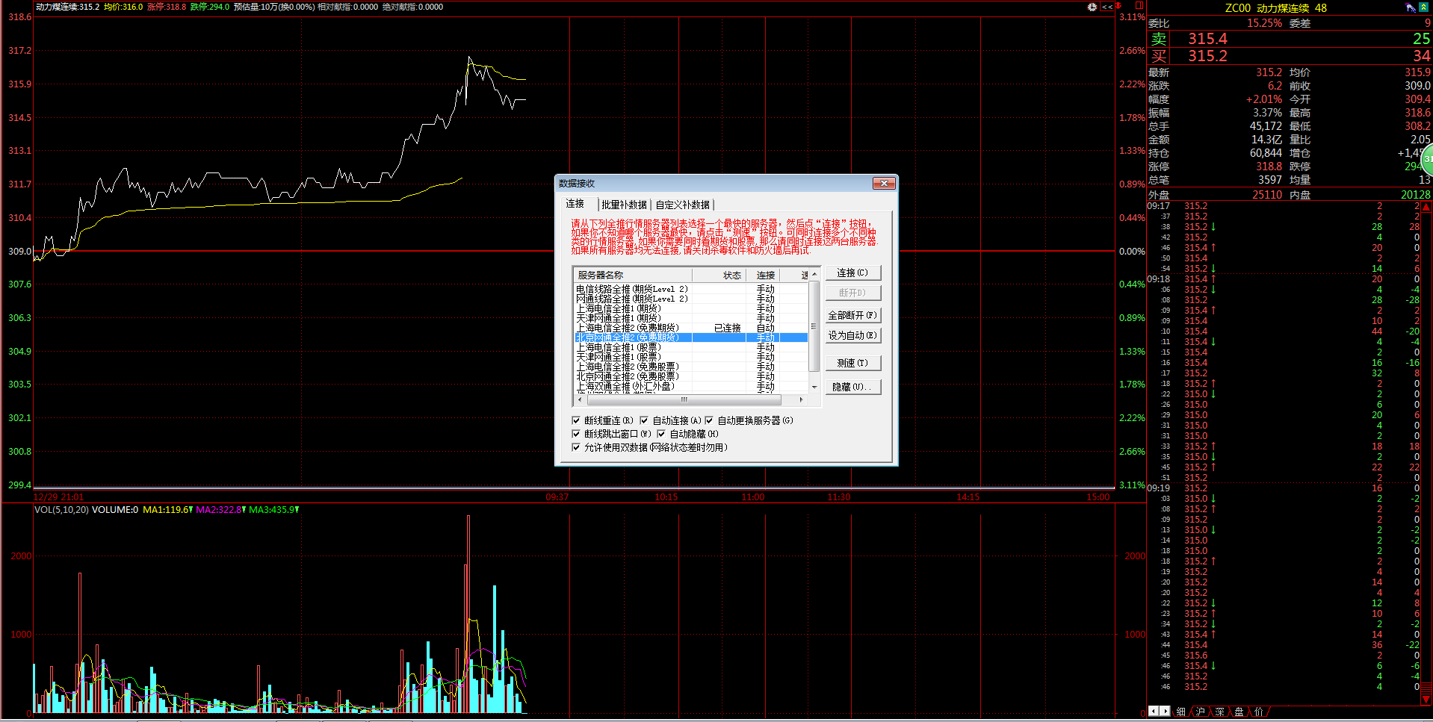Disable 允许使用双数据 checkbox
Viewport: 1433px width, 722px height.
(576, 447)
